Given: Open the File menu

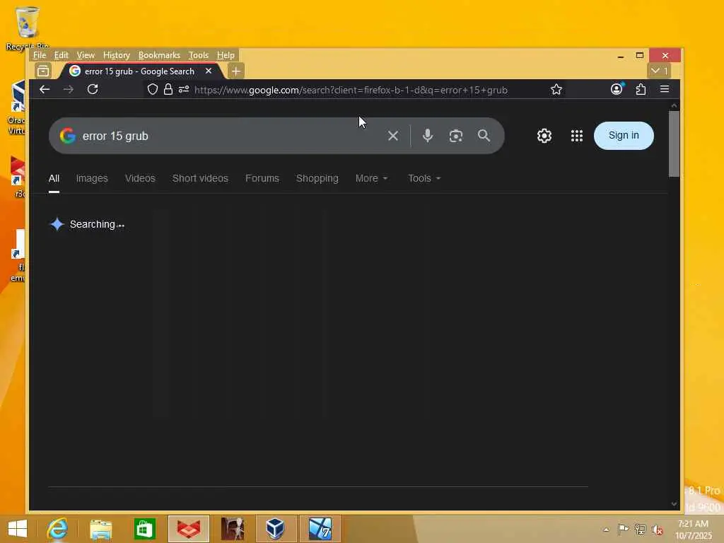Looking at the screenshot, I should [x=40, y=55].
